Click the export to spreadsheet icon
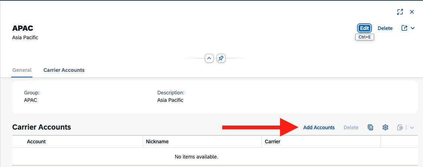 (x=400, y=128)
